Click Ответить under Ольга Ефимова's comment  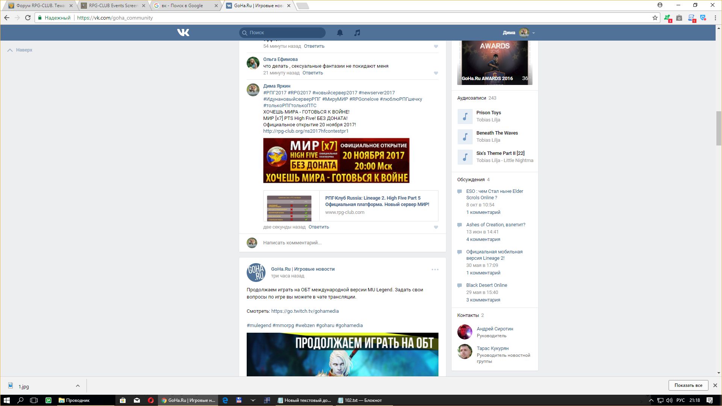[312, 73]
